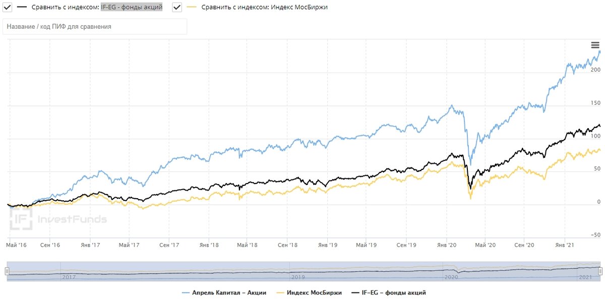This screenshot has width=605, height=300.
Task: Click the Сравнить с индексом: Индекс МосБиржи label
Action: [x=264, y=8]
